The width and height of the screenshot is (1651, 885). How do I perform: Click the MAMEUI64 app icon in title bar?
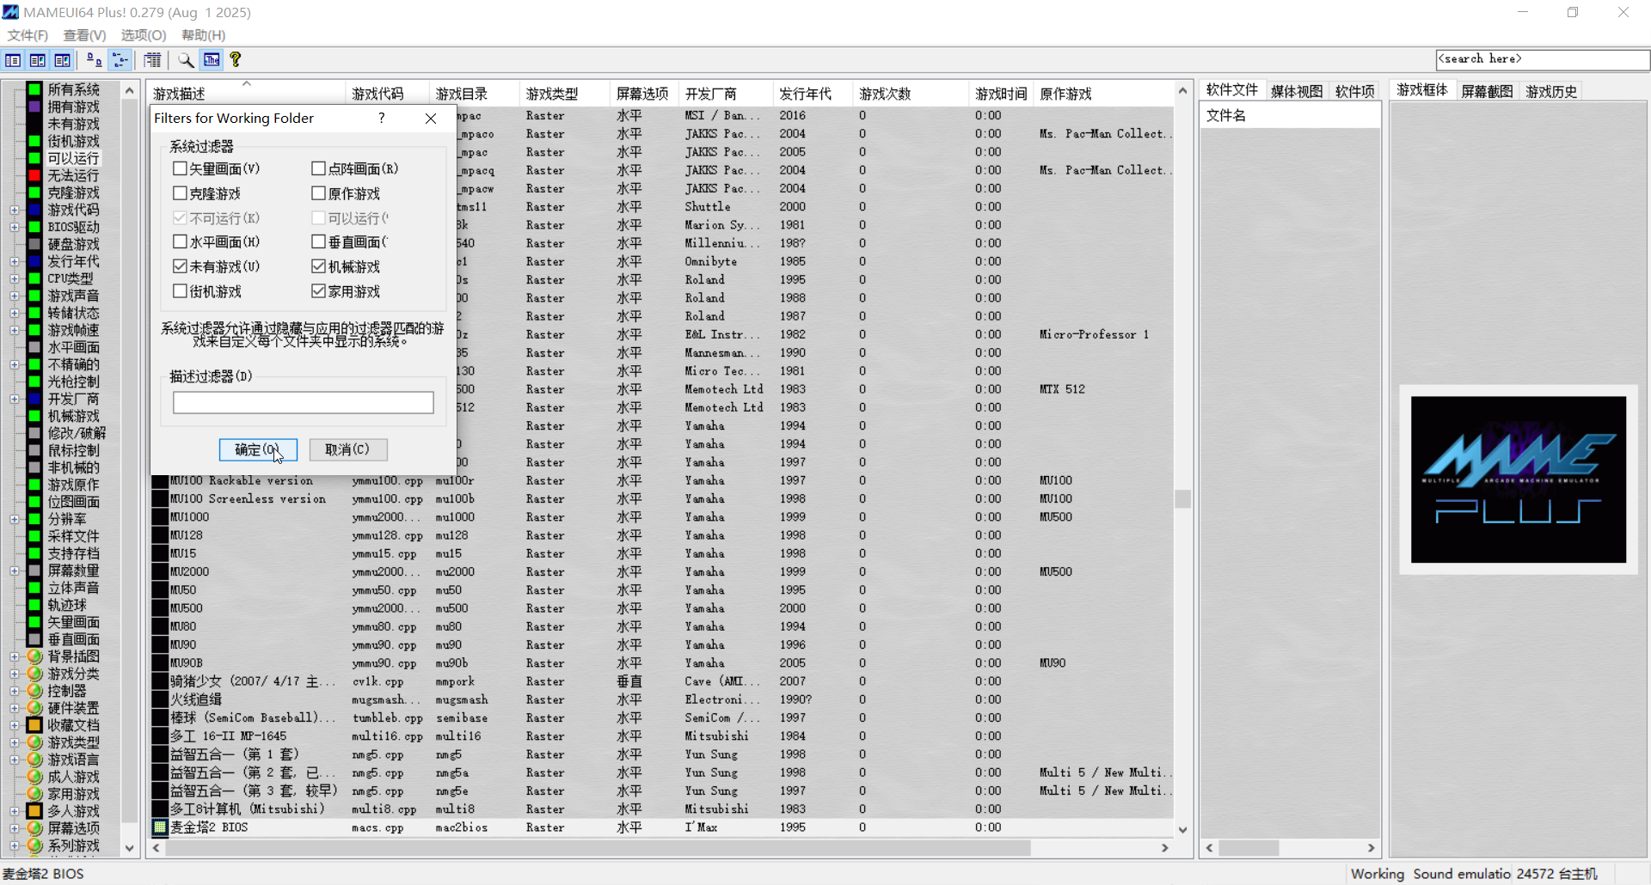(x=10, y=12)
